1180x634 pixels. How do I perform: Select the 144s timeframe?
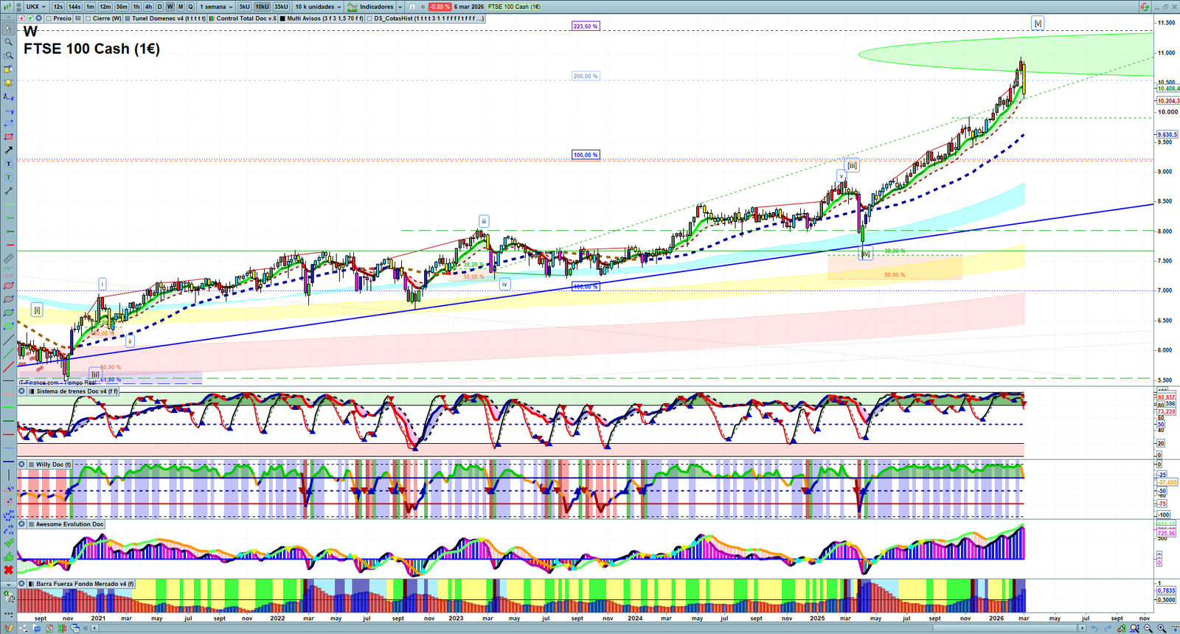click(x=74, y=7)
